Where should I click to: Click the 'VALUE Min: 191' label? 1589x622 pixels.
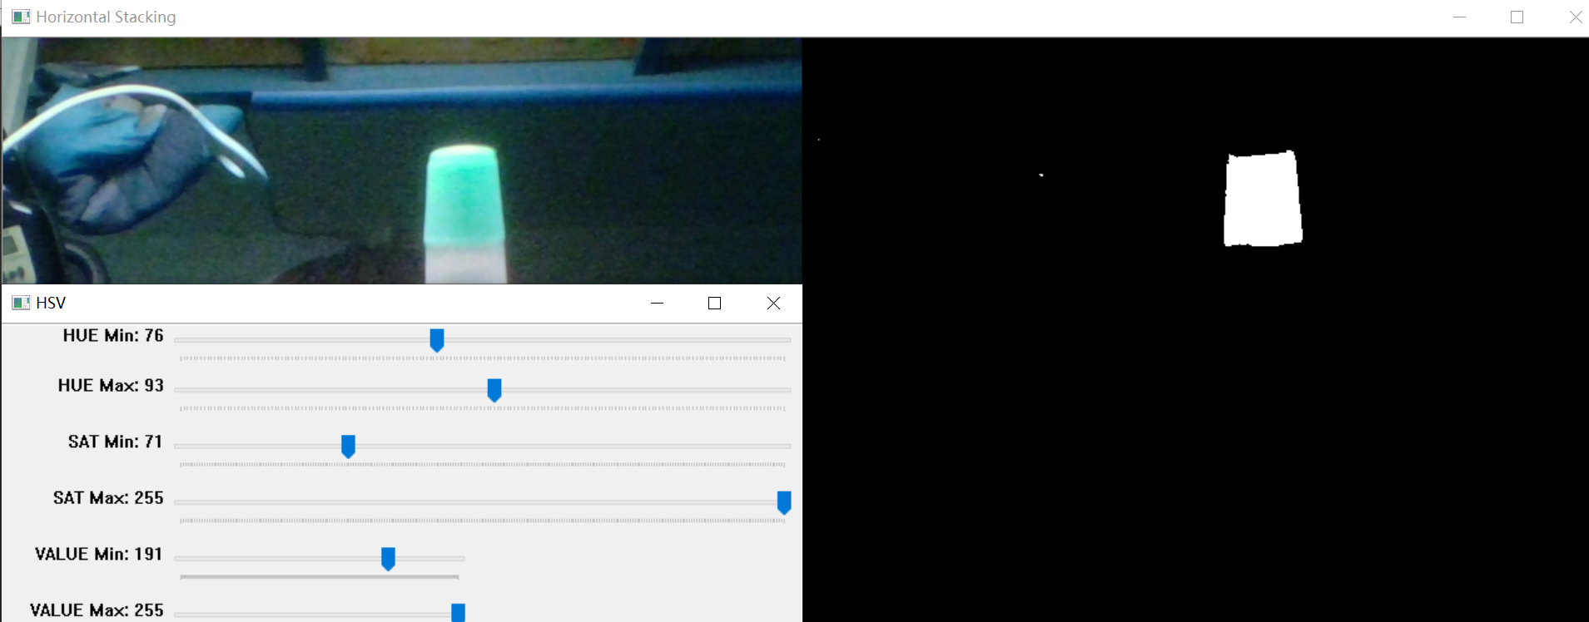98,554
